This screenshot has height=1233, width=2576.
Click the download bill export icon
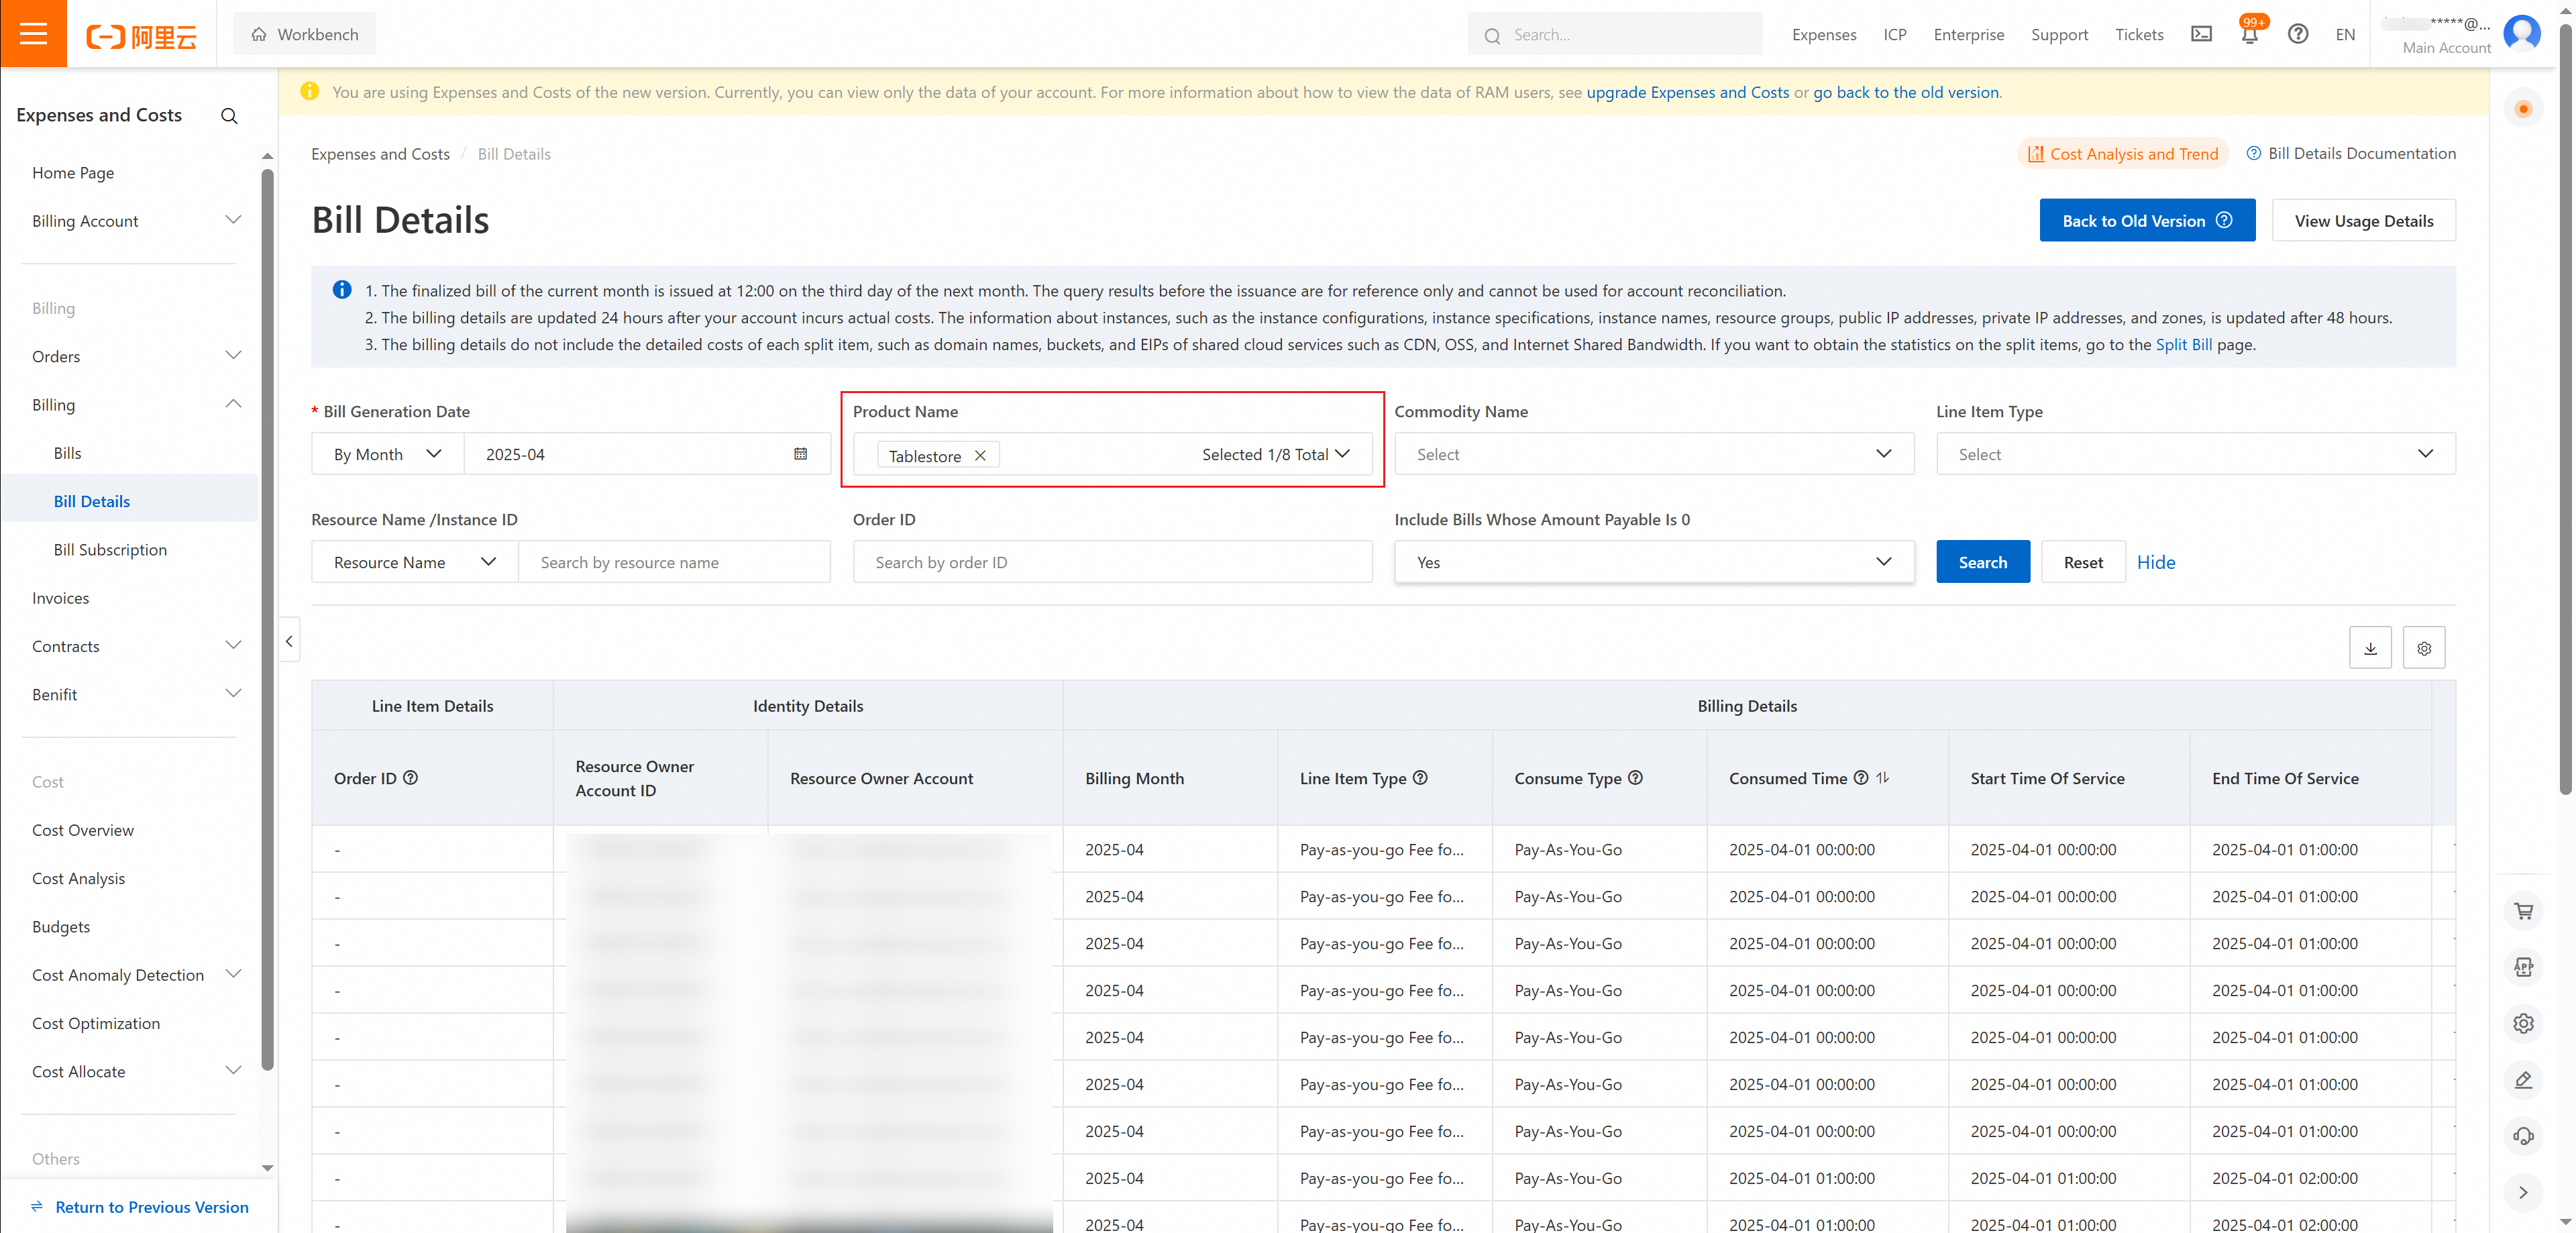[2370, 648]
